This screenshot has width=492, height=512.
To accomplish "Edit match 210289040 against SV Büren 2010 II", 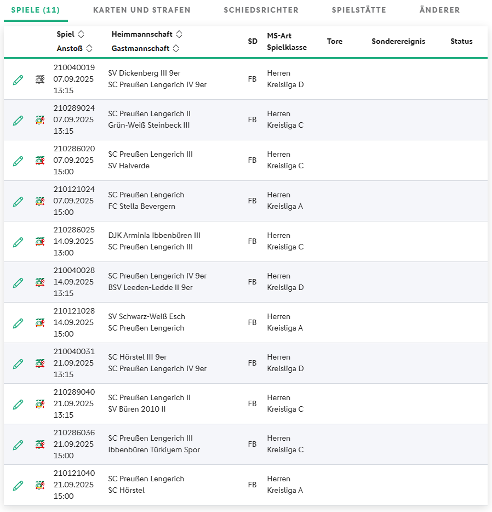I will pyautogui.click(x=18, y=405).
